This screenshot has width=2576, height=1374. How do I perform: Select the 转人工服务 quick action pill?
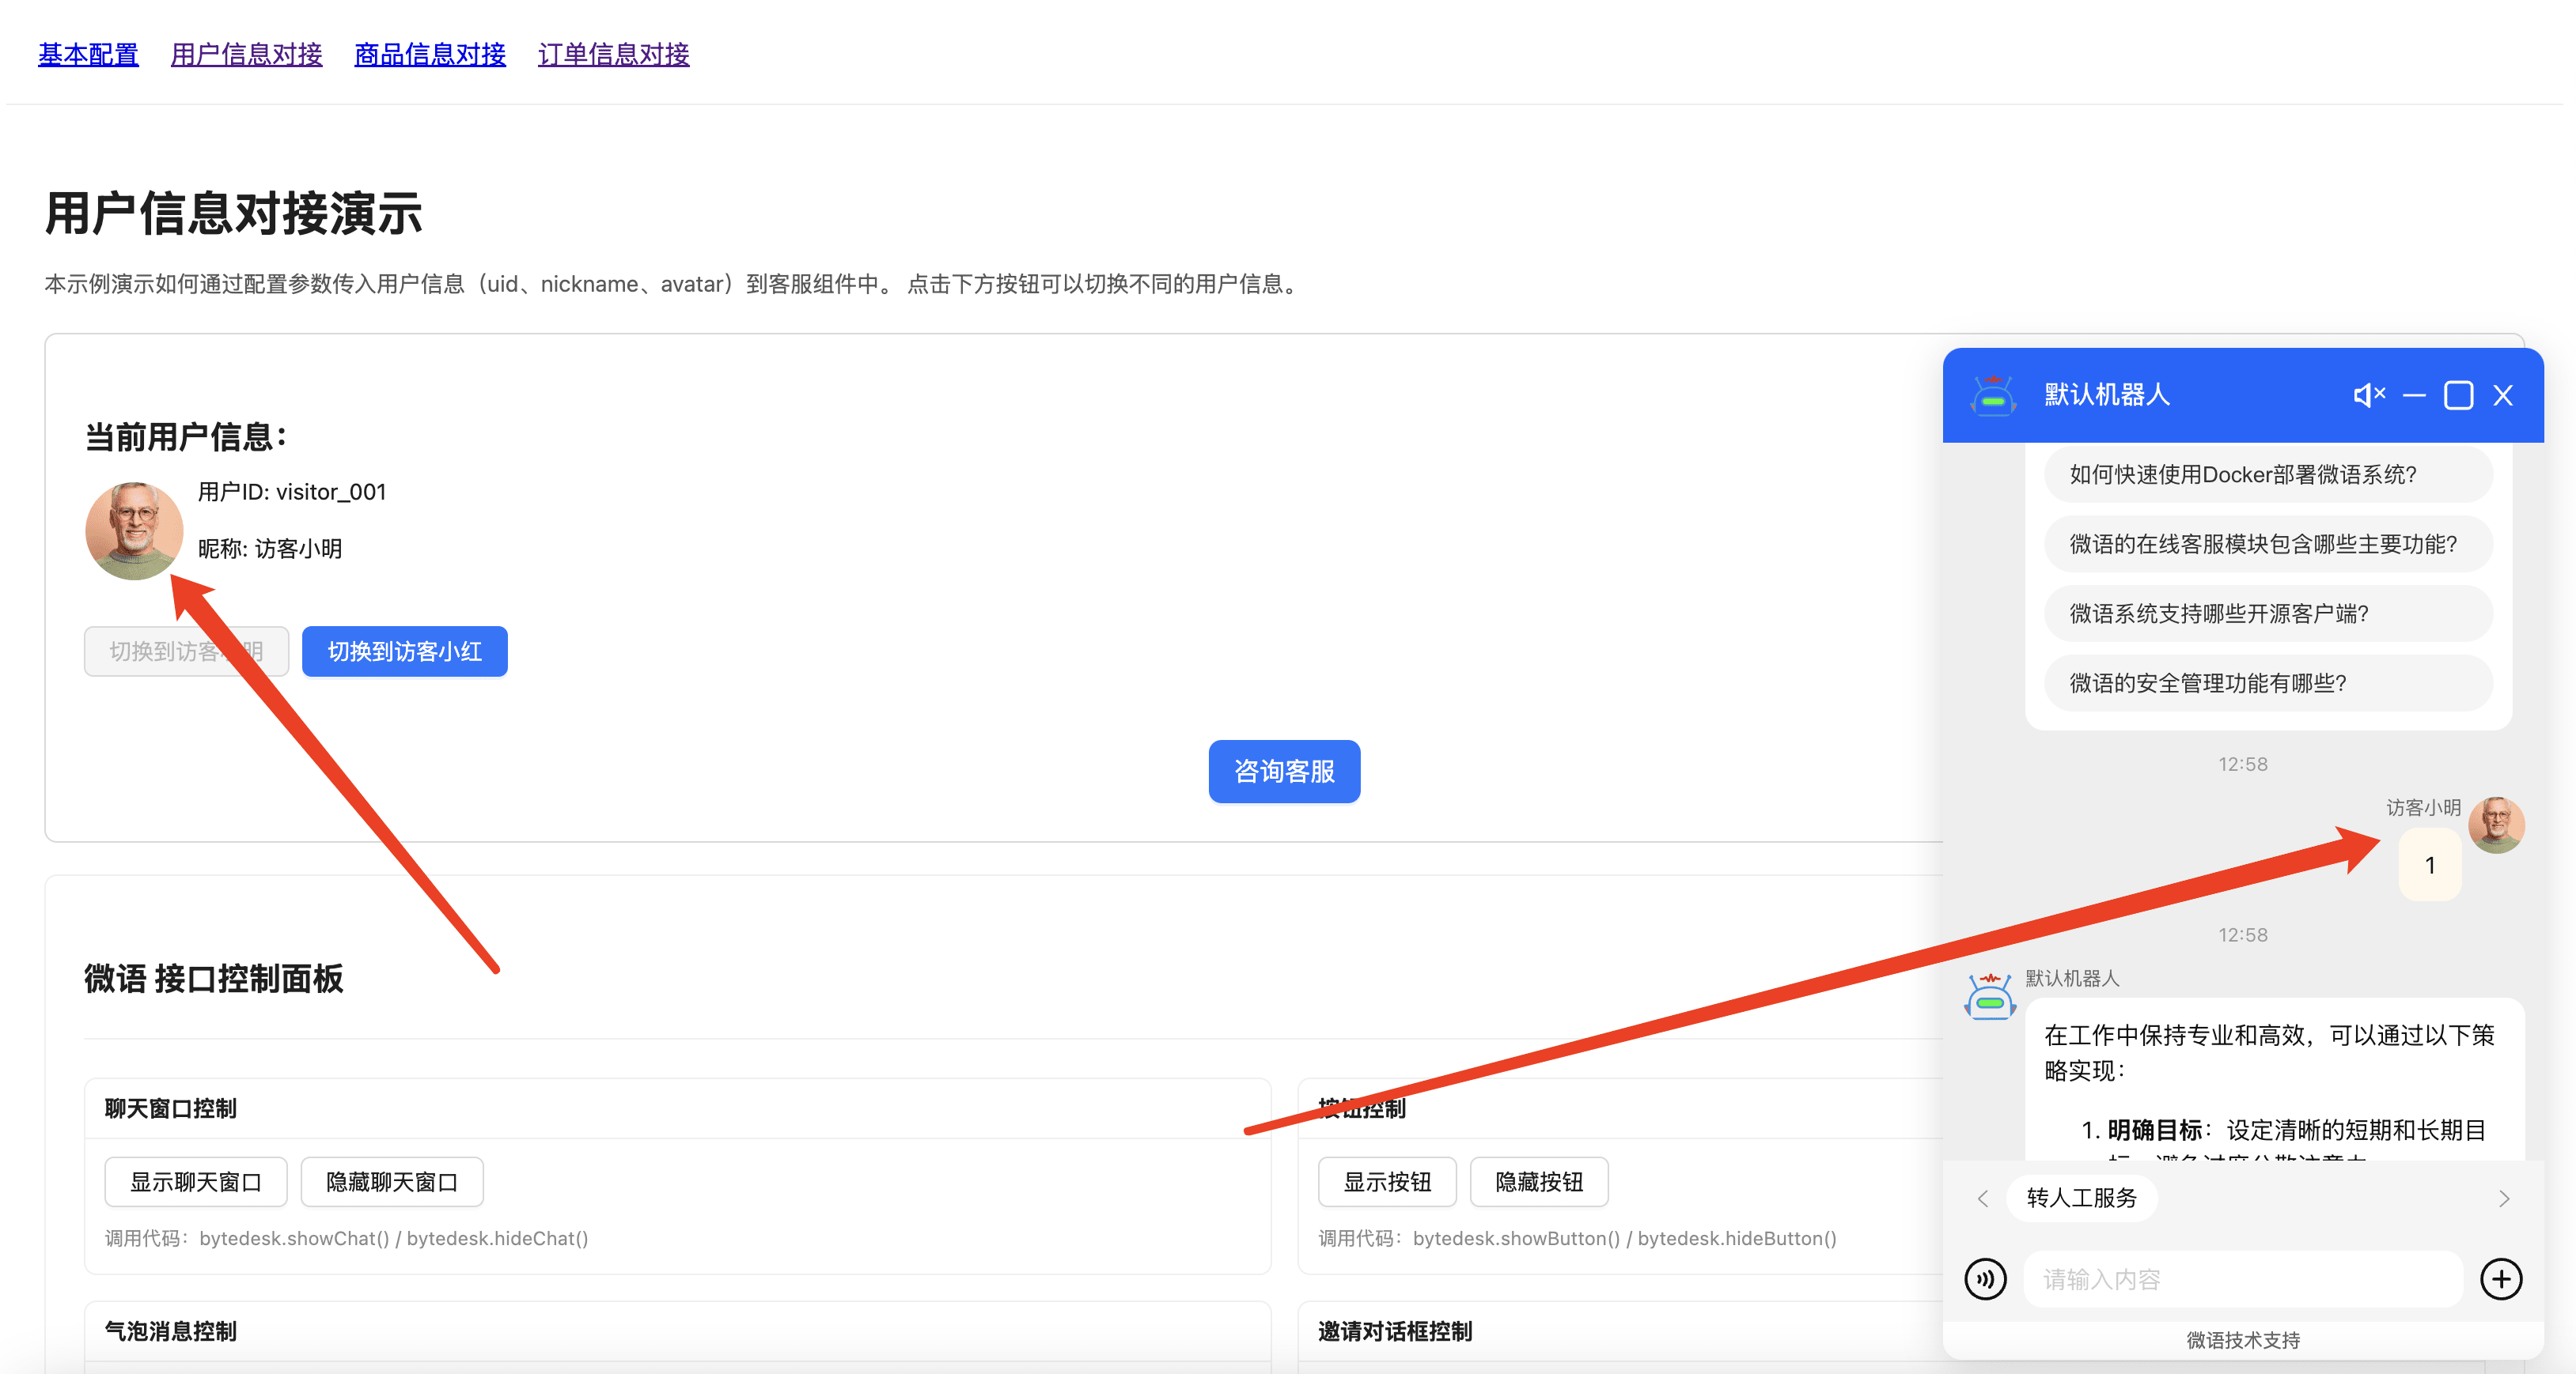pyautogui.click(x=2081, y=1198)
